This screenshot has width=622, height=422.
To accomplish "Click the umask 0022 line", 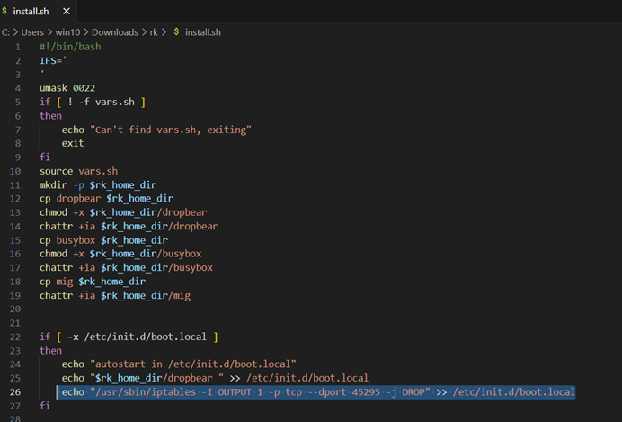I will tap(67, 88).
